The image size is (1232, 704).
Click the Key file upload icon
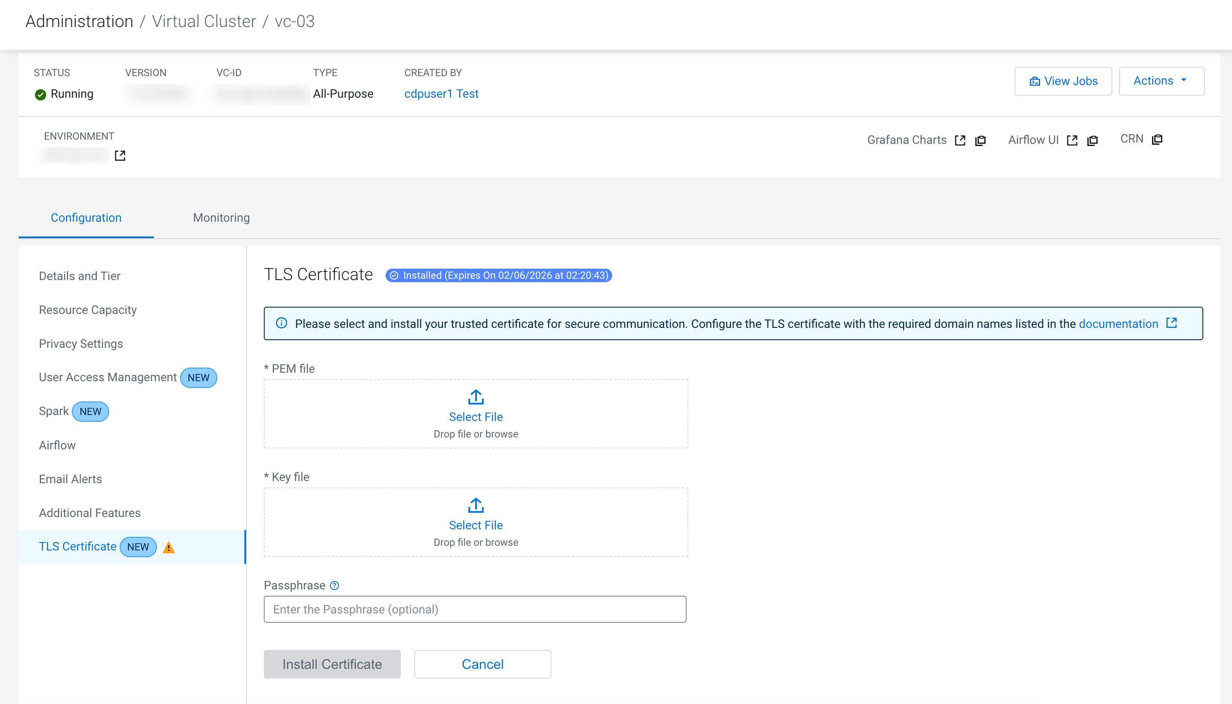point(475,505)
